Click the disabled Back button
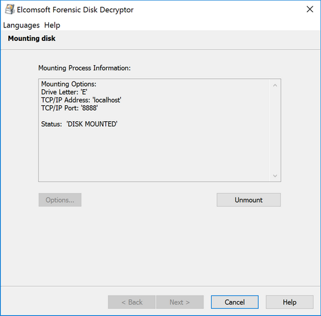The width and height of the screenshot is (321, 316). click(132, 302)
